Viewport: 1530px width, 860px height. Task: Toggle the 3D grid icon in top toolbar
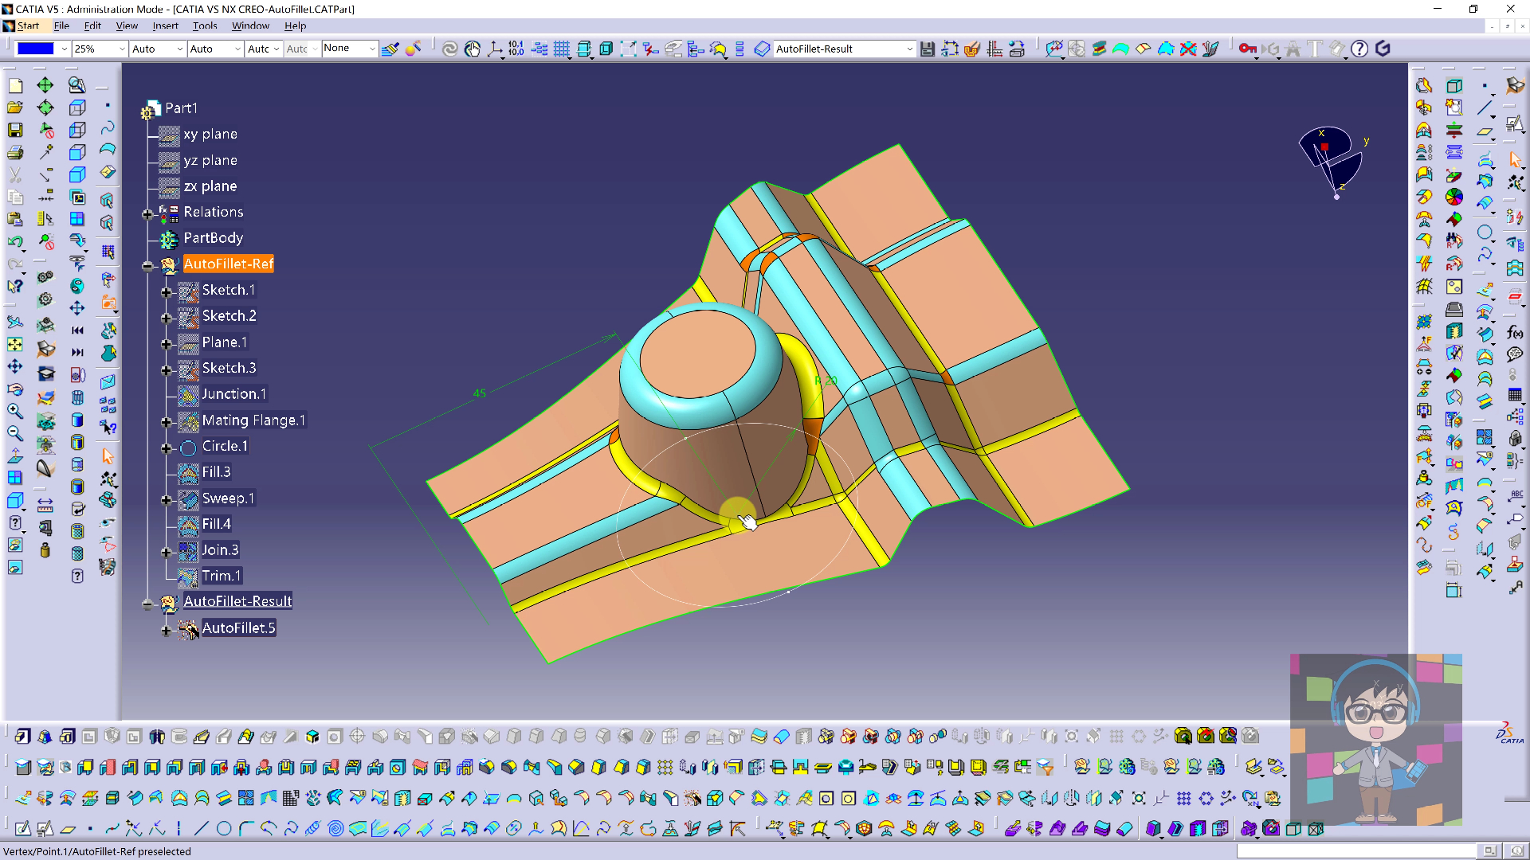[562, 49]
